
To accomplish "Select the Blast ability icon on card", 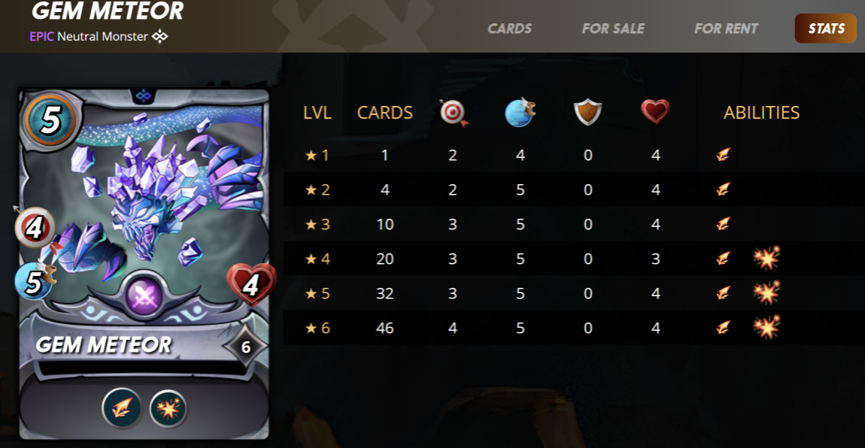I will (168, 409).
